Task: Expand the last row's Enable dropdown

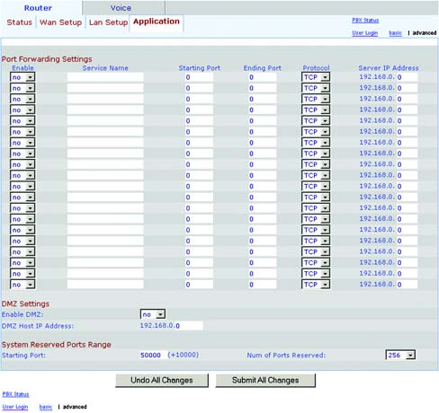Action: 22,285
